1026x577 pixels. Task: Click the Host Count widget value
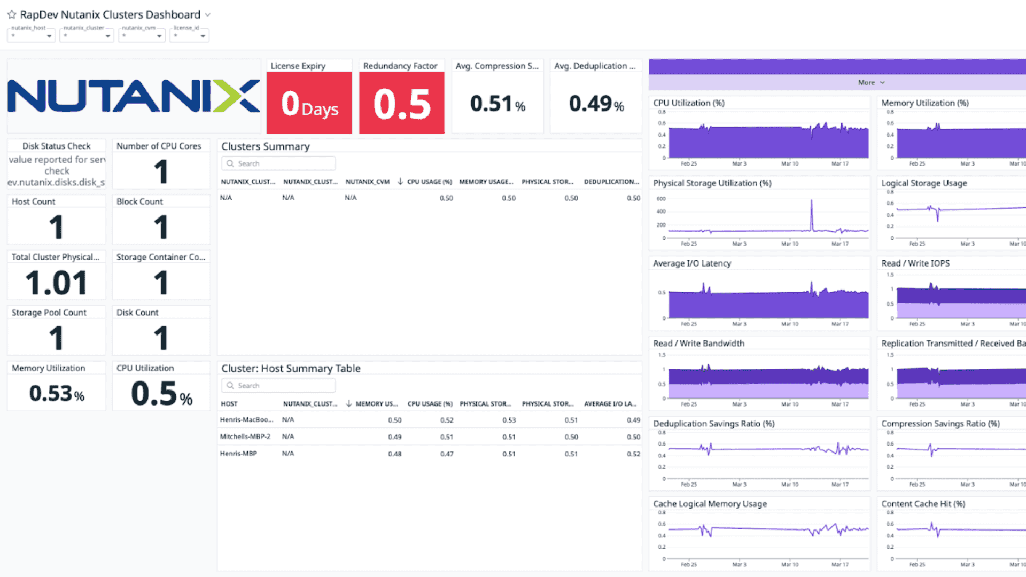click(56, 227)
